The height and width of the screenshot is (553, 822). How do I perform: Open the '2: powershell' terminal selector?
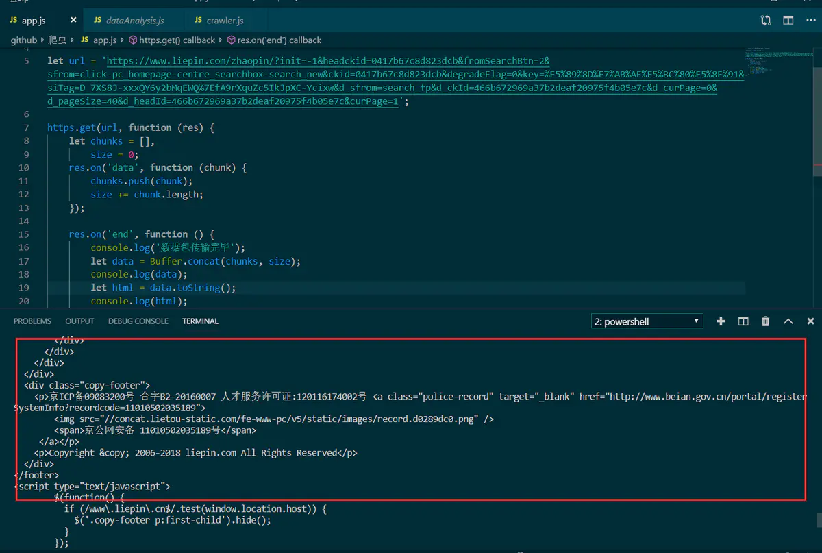(x=647, y=321)
